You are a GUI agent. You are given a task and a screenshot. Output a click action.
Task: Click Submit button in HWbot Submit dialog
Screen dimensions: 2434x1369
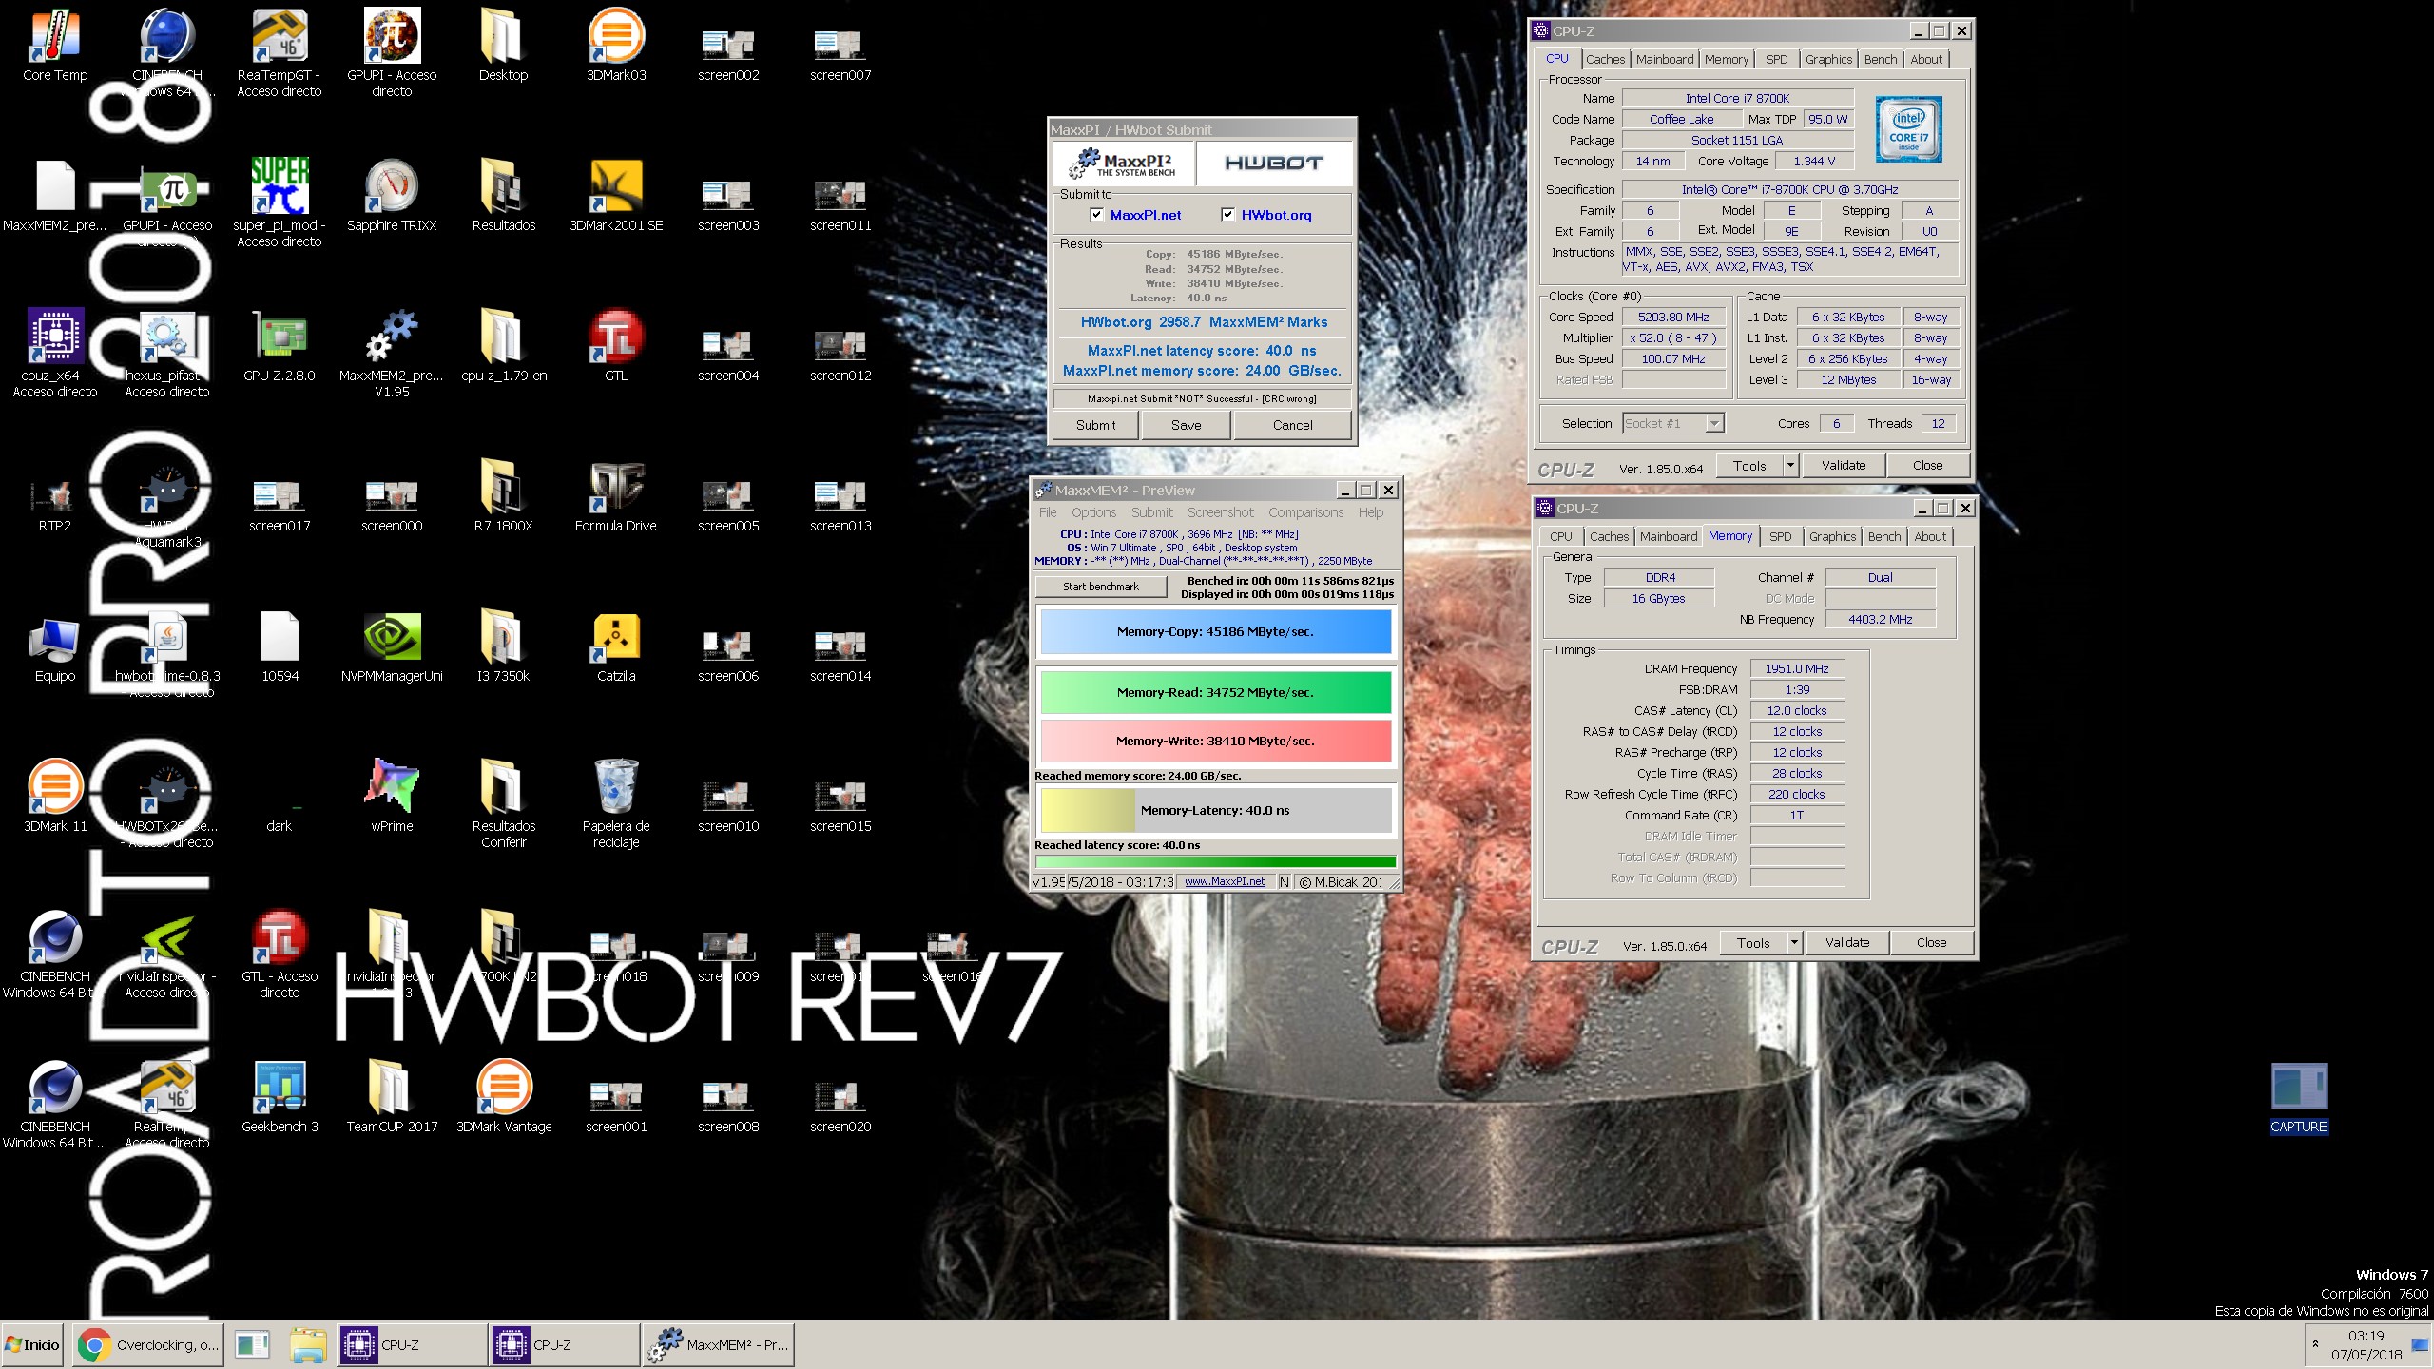click(1095, 425)
